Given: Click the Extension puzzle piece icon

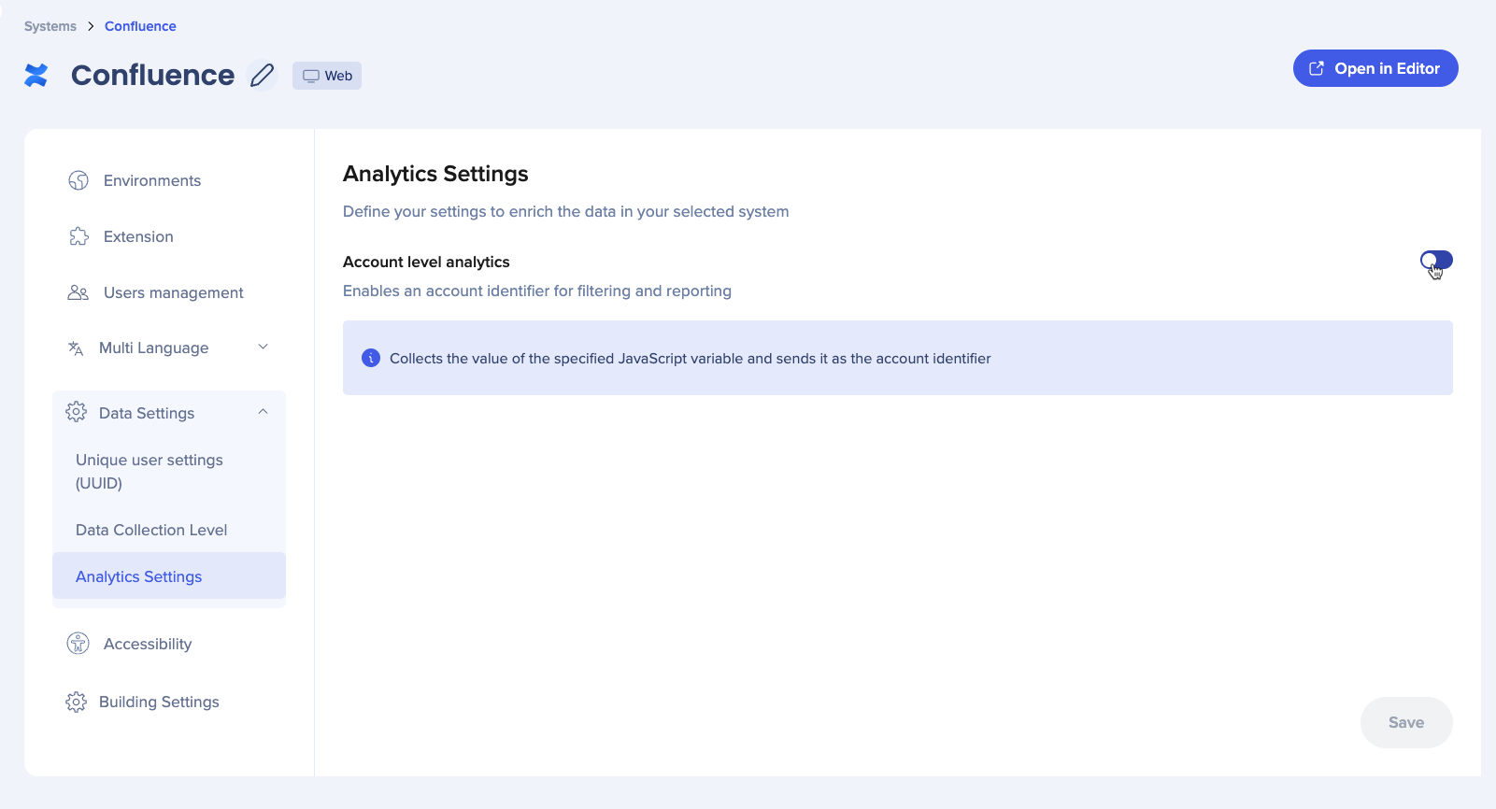Looking at the screenshot, I should pyautogui.click(x=78, y=236).
